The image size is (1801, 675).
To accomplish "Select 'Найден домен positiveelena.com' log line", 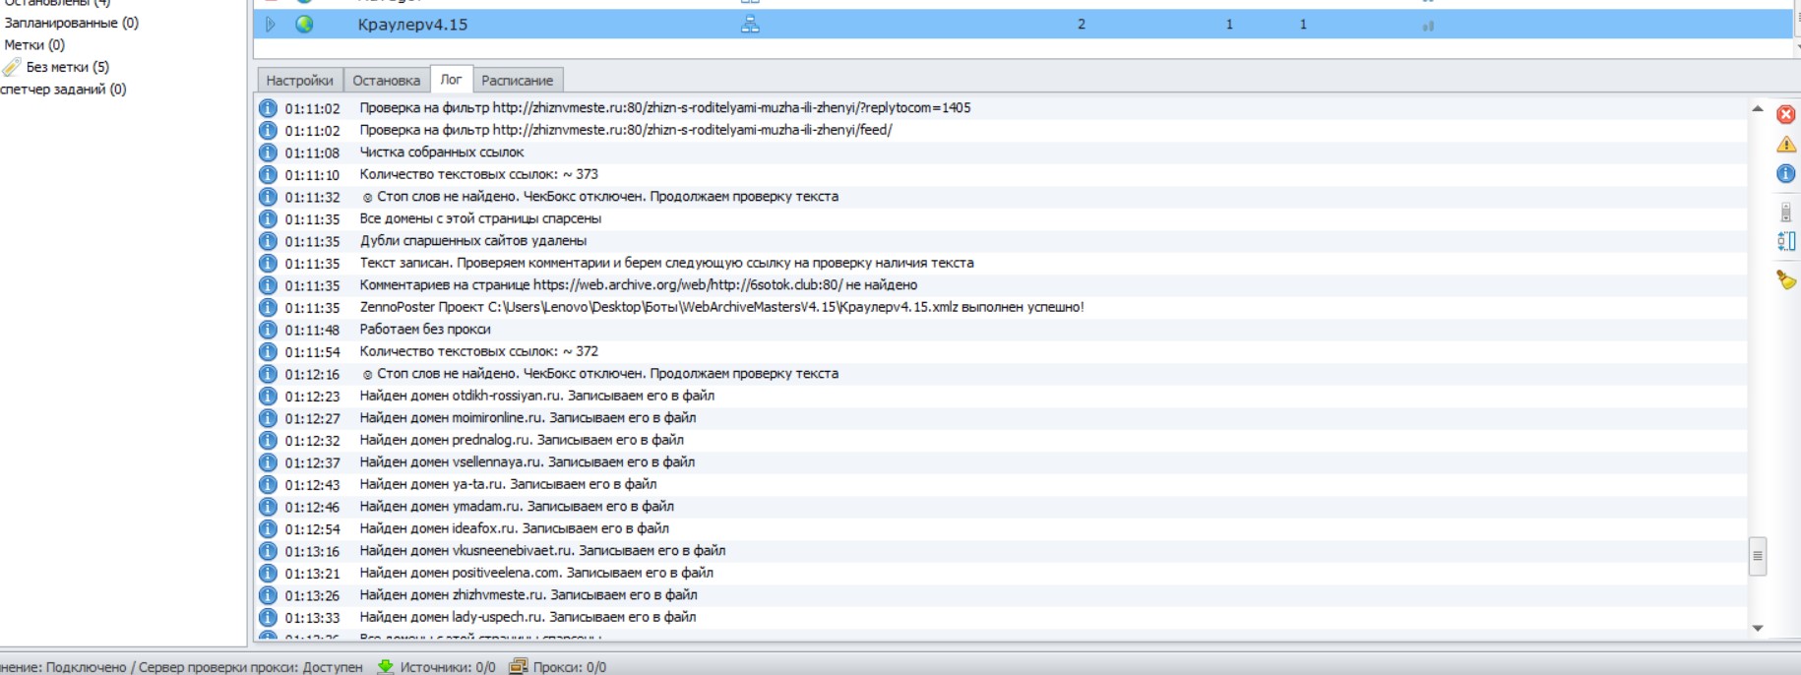I will tap(536, 573).
